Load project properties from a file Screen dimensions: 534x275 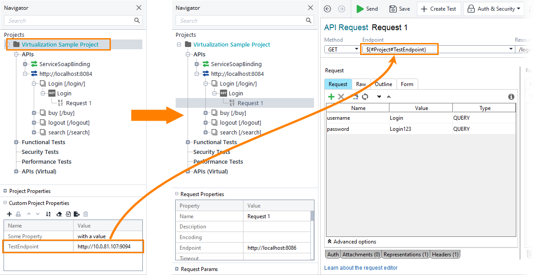(67, 214)
